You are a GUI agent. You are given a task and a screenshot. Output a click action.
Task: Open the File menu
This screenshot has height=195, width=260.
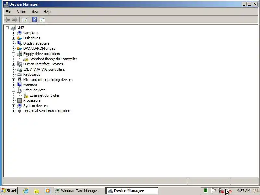click(8, 12)
